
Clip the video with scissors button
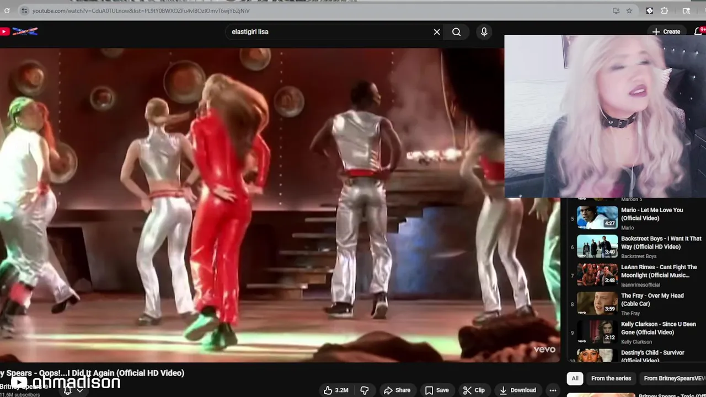(474, 390)
